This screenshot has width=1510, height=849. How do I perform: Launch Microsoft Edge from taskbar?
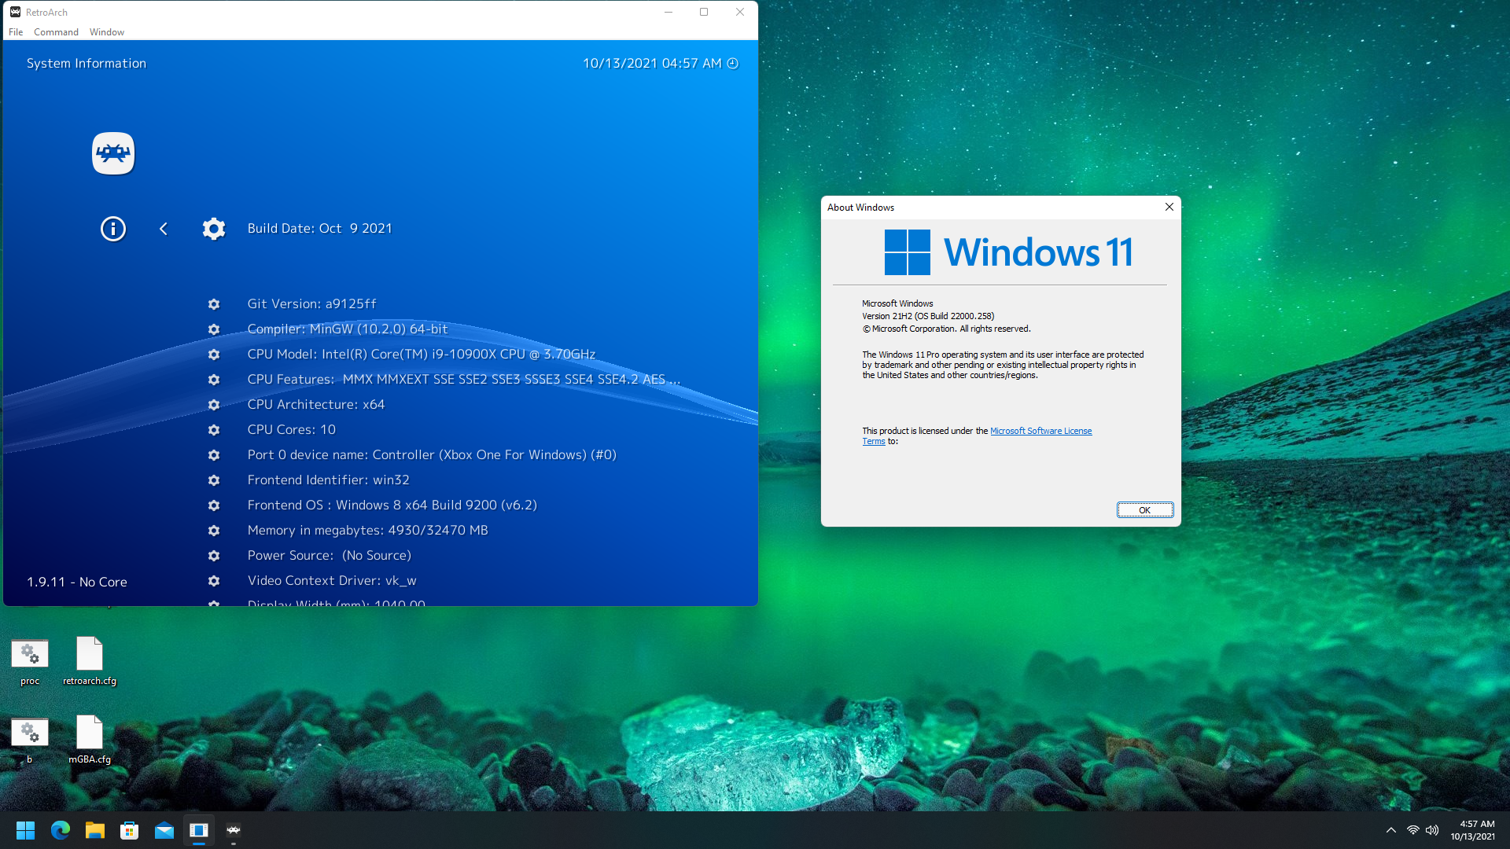(x=61, y=830)
